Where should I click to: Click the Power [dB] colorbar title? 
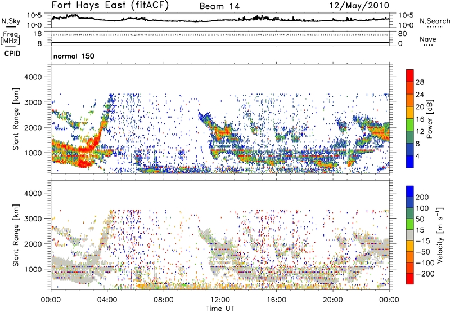point(430,119)
